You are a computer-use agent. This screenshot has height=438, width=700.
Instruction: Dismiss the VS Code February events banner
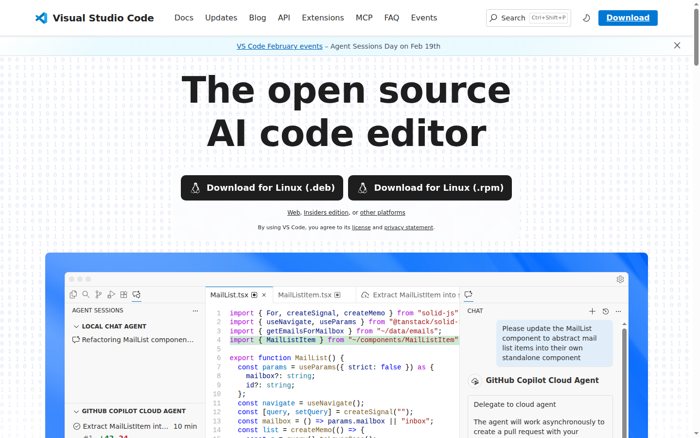[677, 45]
